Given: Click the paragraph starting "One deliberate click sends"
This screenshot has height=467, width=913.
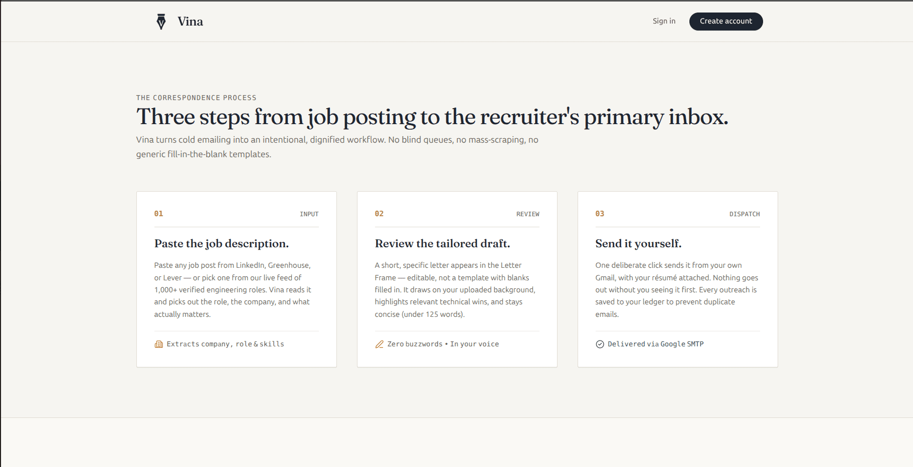Looking at the screenshot, I should tap(677, 290).
